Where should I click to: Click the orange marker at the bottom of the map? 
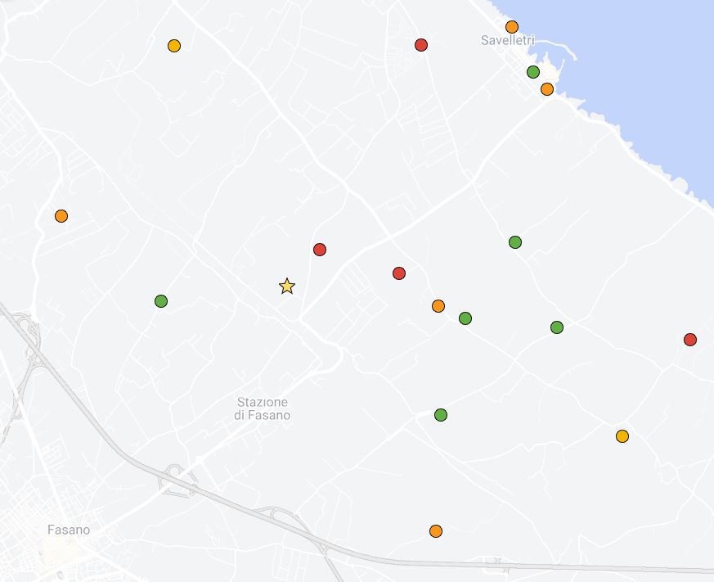click(x=436, y=531)
